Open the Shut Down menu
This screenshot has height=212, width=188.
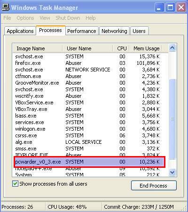pos(68,18)
